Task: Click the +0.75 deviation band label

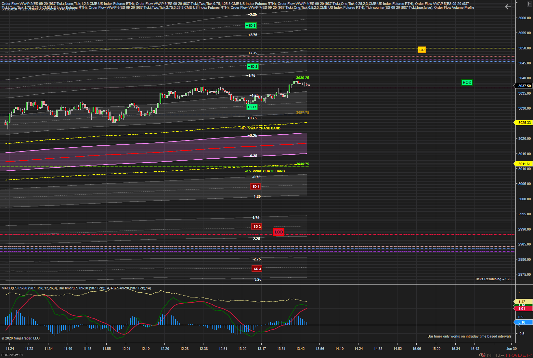Action: click(252, 118)
